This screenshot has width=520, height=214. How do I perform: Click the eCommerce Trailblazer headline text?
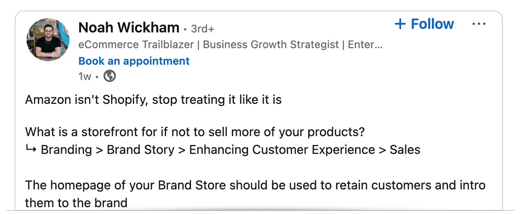pyautogui.click(x=136, y=45)
